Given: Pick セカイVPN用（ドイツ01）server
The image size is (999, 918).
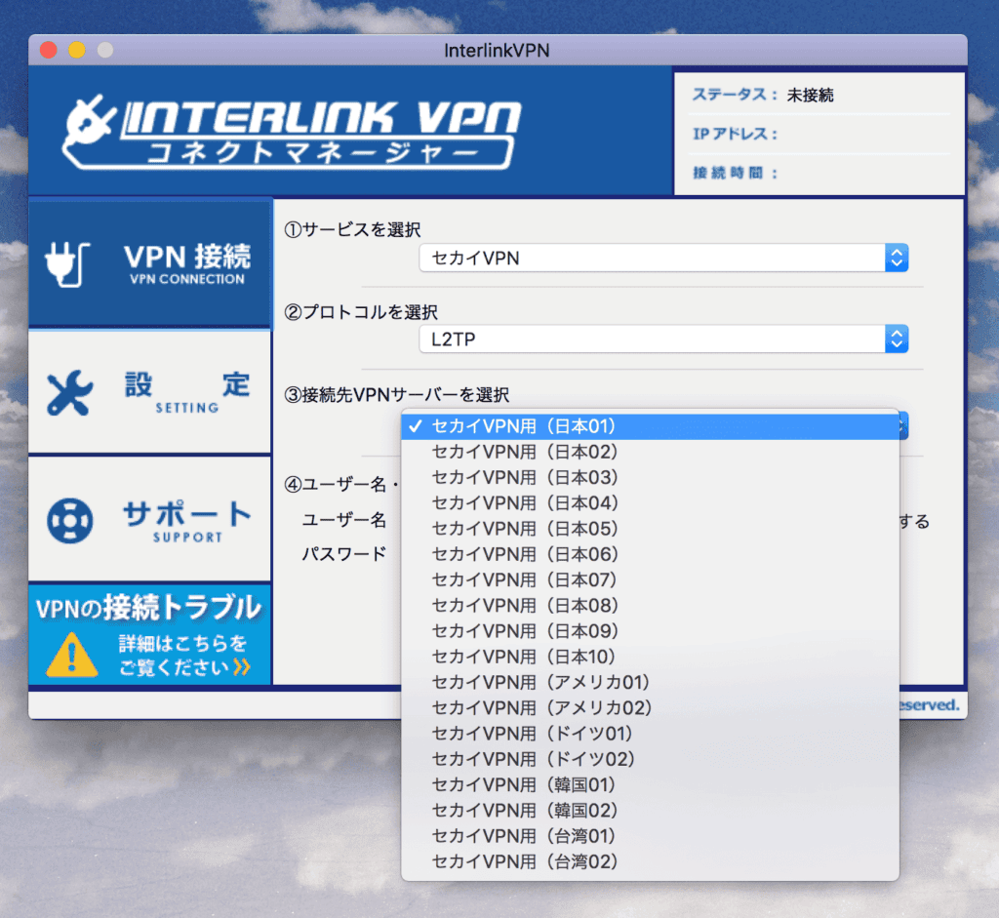Looking at the screenshot, I should tap(650, 734).
